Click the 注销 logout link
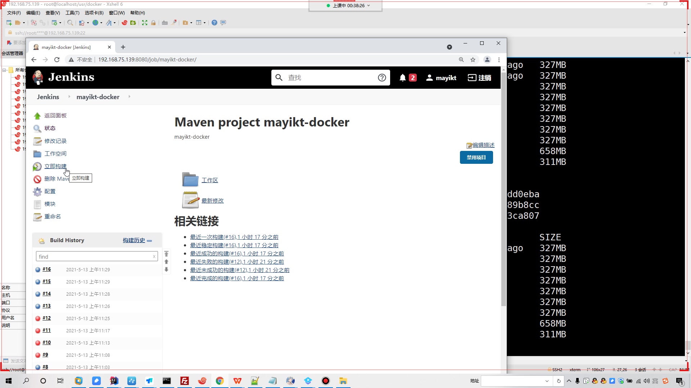Viewport: 691px width, 388px height. pos(479,78)
